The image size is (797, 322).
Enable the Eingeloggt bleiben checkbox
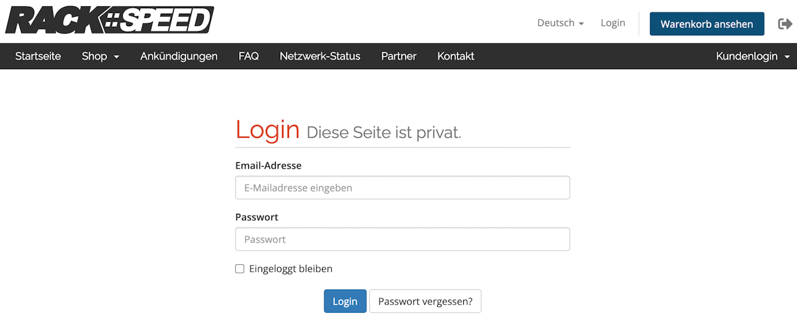(240, 269)
